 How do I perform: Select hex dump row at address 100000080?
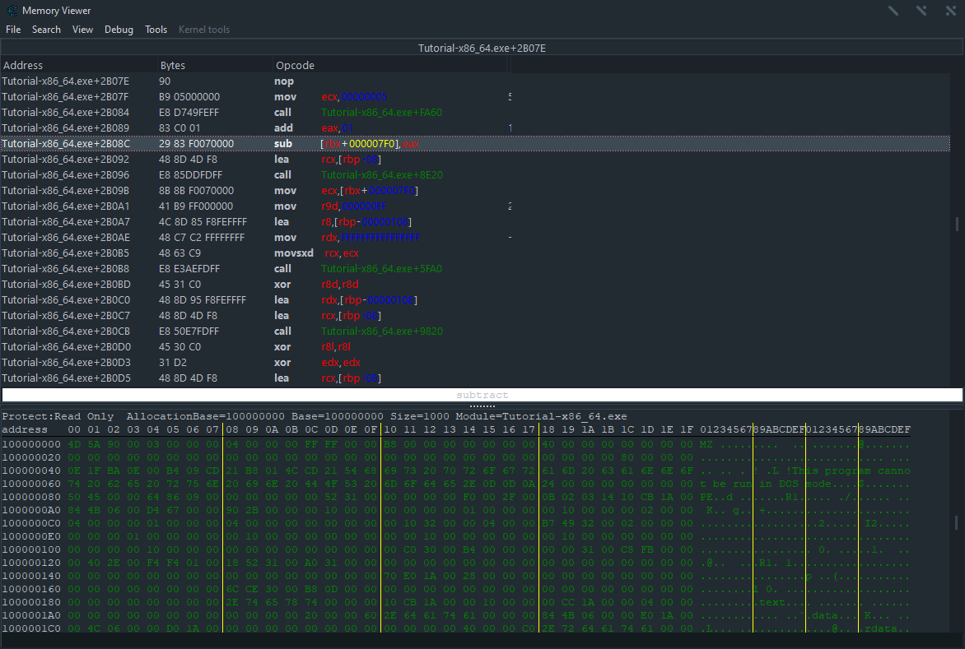(30, 497)
